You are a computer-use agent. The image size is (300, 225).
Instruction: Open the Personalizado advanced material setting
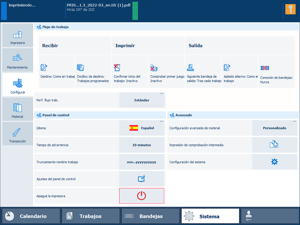tap(275, 128)
